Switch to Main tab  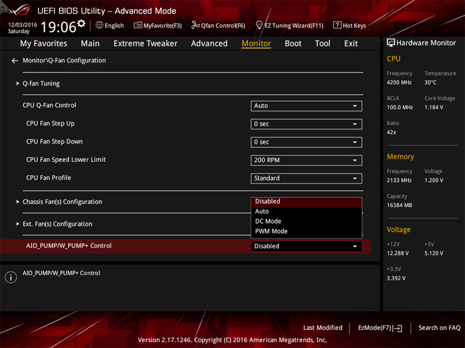[90, 44]
